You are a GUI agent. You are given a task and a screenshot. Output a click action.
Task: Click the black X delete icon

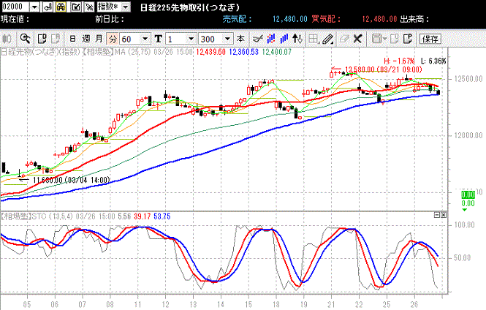[x=357, y=39]
